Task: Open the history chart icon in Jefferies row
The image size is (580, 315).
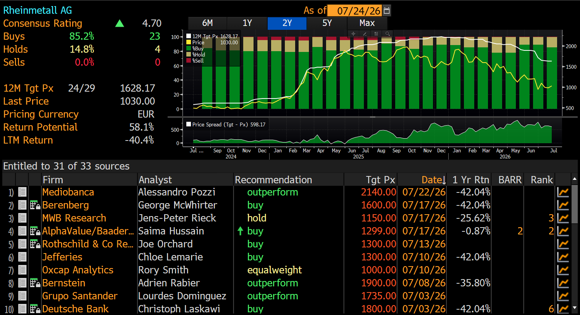Action: coord(563,257)
